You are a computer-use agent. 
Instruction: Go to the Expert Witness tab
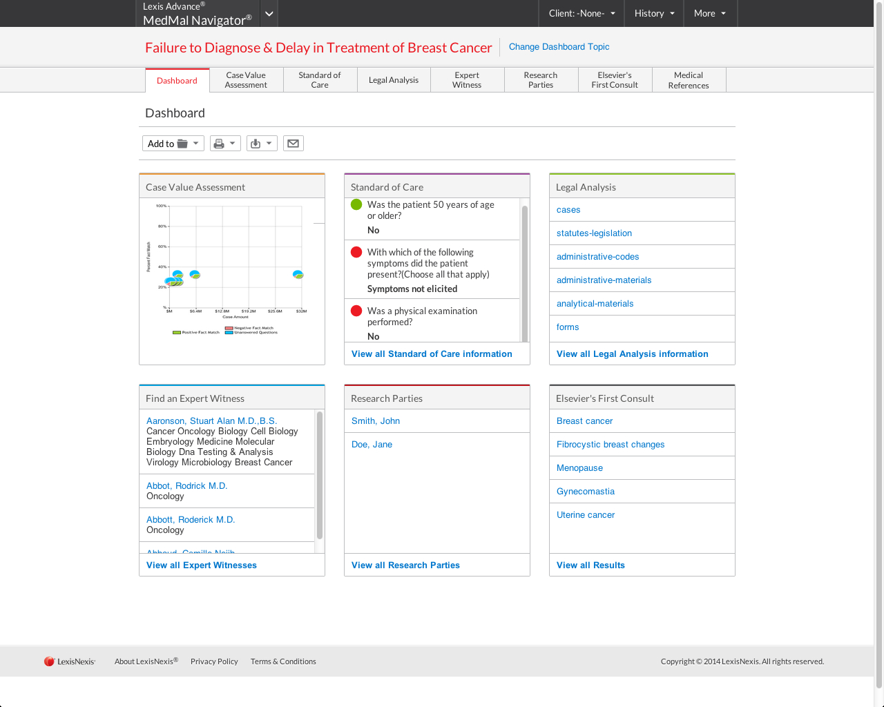pos(467,80)
